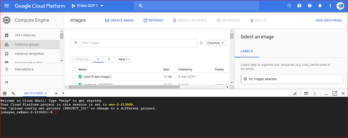Open the top bar three-dot settings menu
The image size is (348, 138).
coord(330,6)
